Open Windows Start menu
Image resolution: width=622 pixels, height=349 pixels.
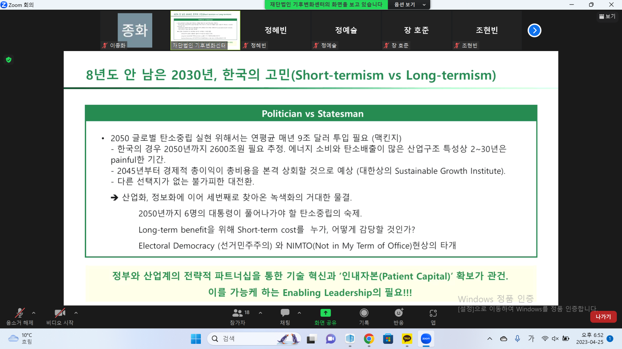[196, 339]
